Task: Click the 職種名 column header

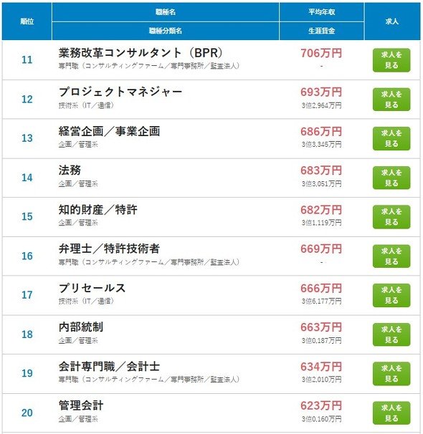Action: [x=166, y=12]
